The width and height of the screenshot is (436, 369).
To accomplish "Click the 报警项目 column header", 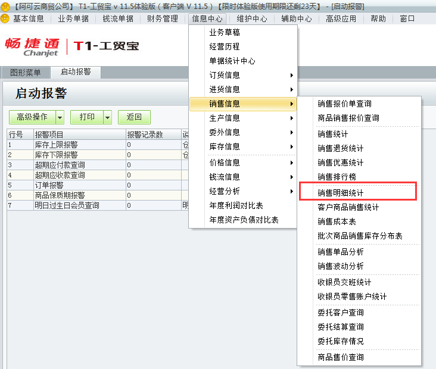I will click(80, 135).
